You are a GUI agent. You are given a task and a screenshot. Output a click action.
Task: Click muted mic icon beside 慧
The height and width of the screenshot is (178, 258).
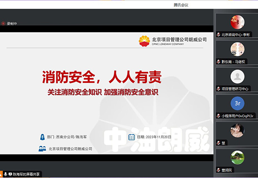pyautogui.click(x=219, y=143)
